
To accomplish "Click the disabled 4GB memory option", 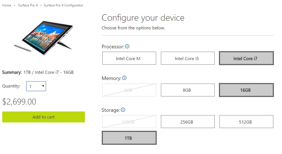I will (x=129, y=90).
